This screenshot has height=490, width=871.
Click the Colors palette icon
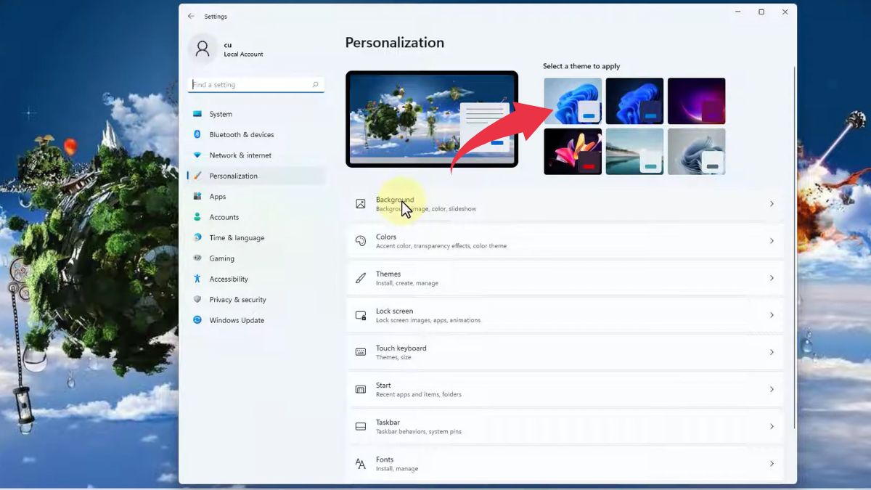coord(361,241)
